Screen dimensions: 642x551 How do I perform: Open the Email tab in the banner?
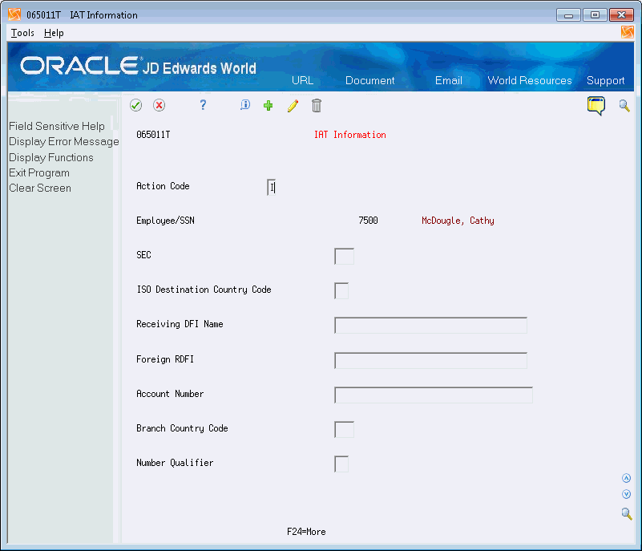[448, 80]
